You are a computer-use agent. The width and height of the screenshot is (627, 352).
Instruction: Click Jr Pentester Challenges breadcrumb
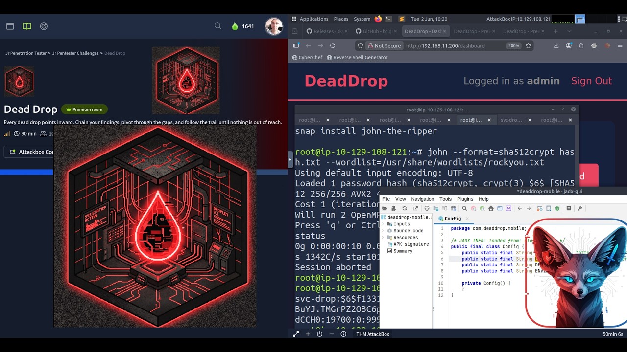point(75,53)
